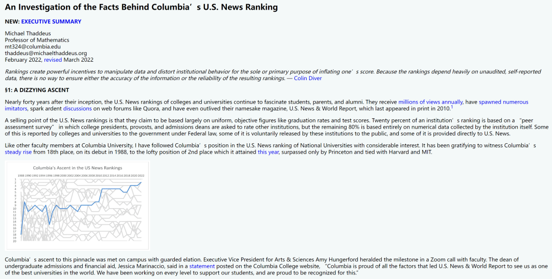Click the 'revised' link near March 2022

coord(53,60)
